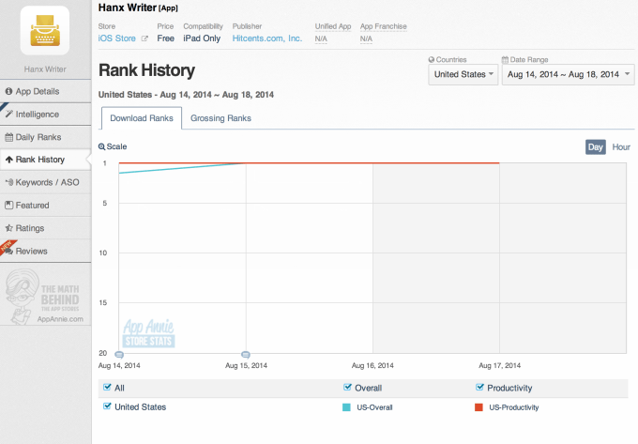This screenshot has width=638, height=444.
Task: Toggle the Productivity checkbox
Action: (x=479, y=388)
